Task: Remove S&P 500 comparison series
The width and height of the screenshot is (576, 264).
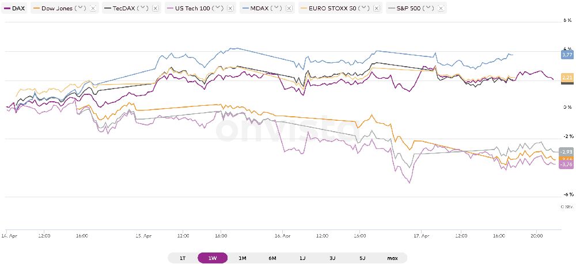Action: 441,9
